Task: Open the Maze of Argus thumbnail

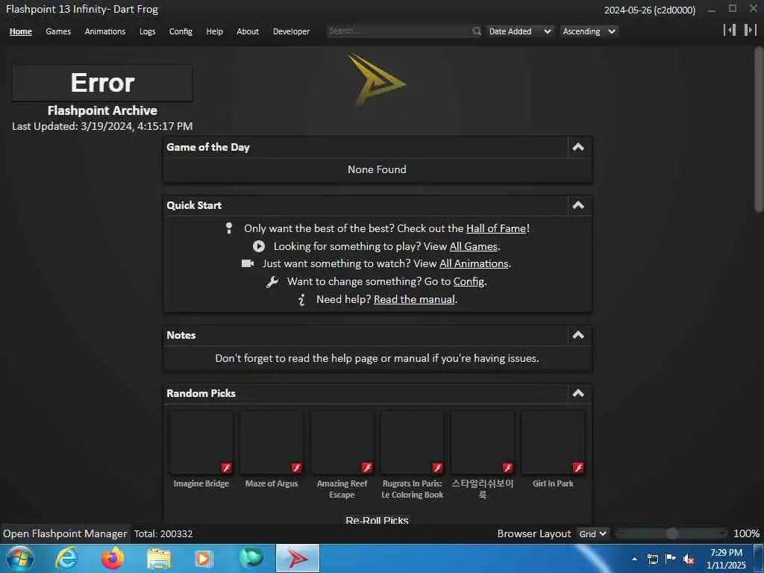Action: [x=272, y=442]
